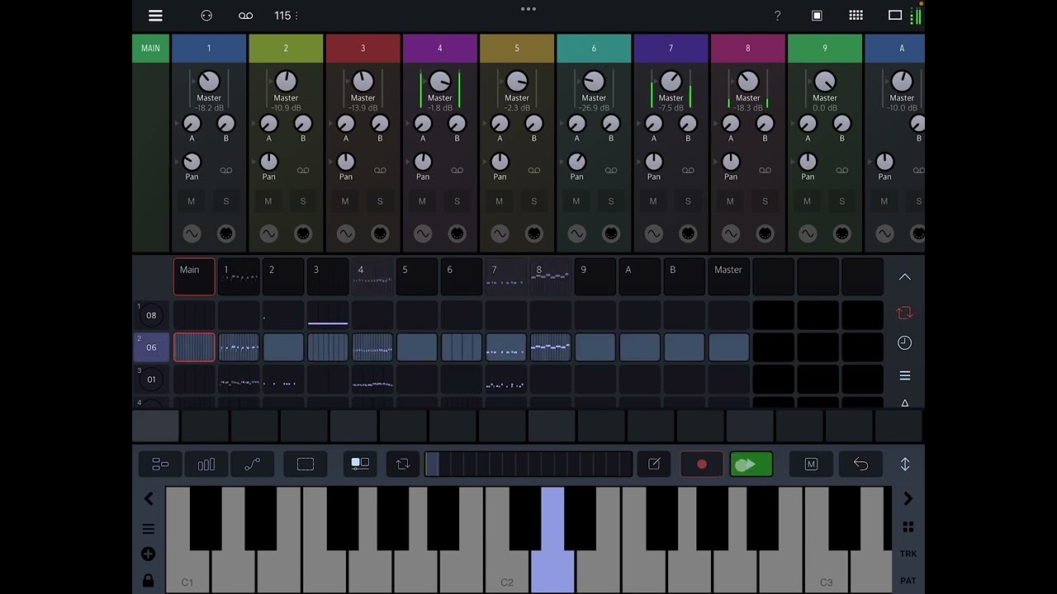Image resolution: width=1057 pixels, height=594 pixels.
Task: Launch scene row 06
Action: 151,347
